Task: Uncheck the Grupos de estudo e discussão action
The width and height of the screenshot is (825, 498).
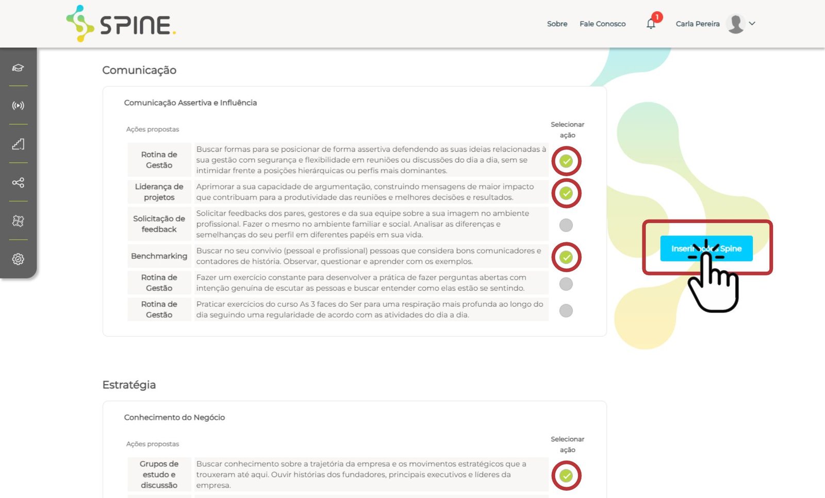Action: point(566,476)
